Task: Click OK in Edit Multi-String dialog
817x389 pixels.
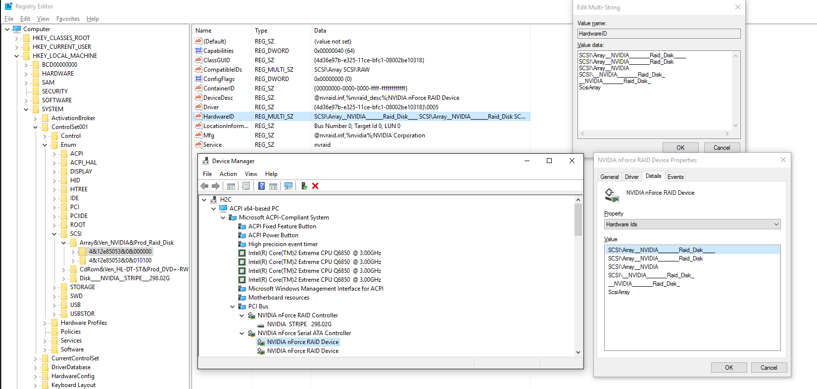Action: tap(680, 148)
